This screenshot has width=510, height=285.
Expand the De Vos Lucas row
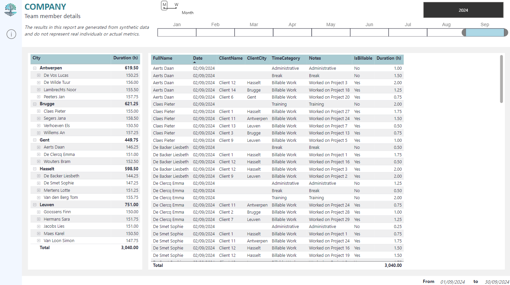pyautogui.click(x=39, y=75)
